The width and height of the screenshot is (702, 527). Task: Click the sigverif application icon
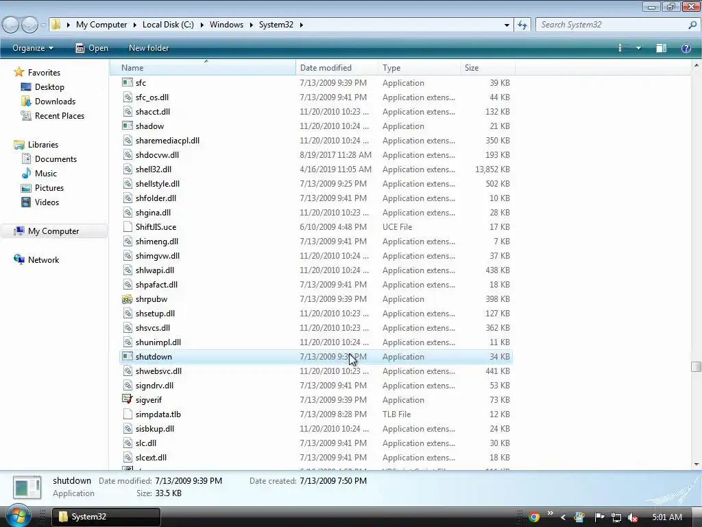[x=128, y=400]
